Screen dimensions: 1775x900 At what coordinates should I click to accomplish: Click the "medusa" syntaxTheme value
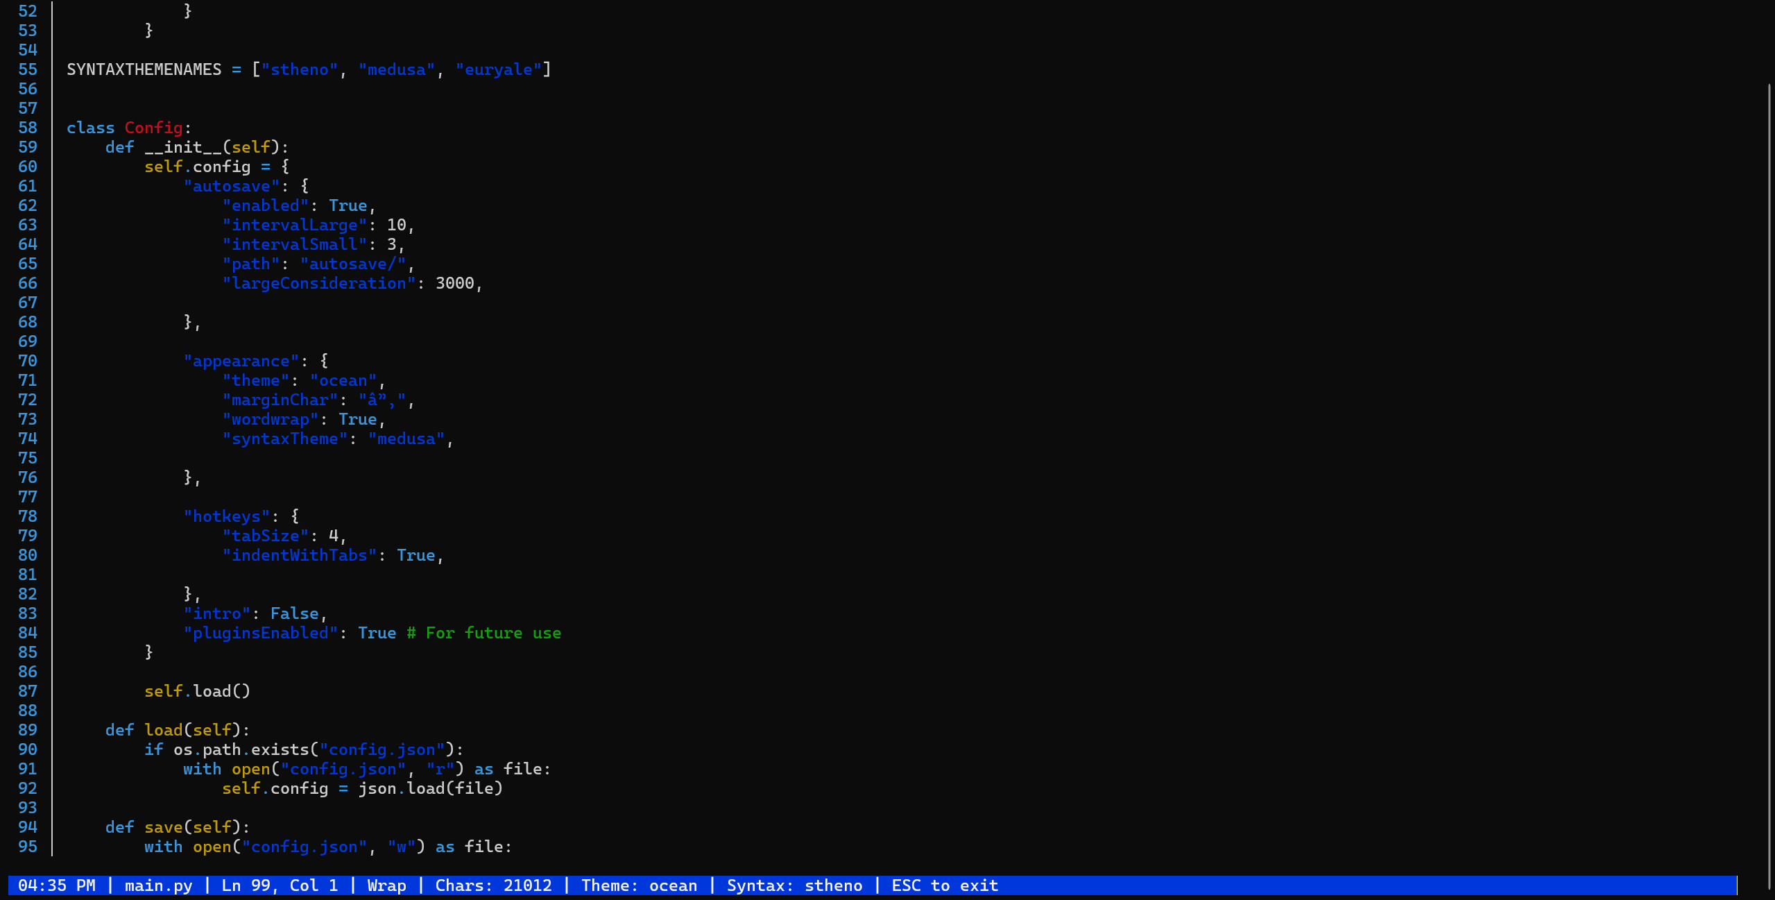[x=406, y=439]
